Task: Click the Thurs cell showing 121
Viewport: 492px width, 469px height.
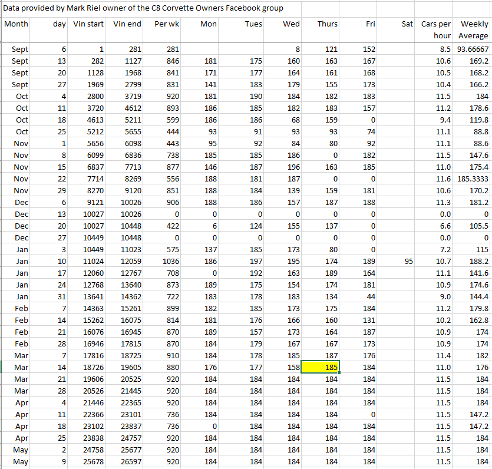Action: (x=320, y=49)
